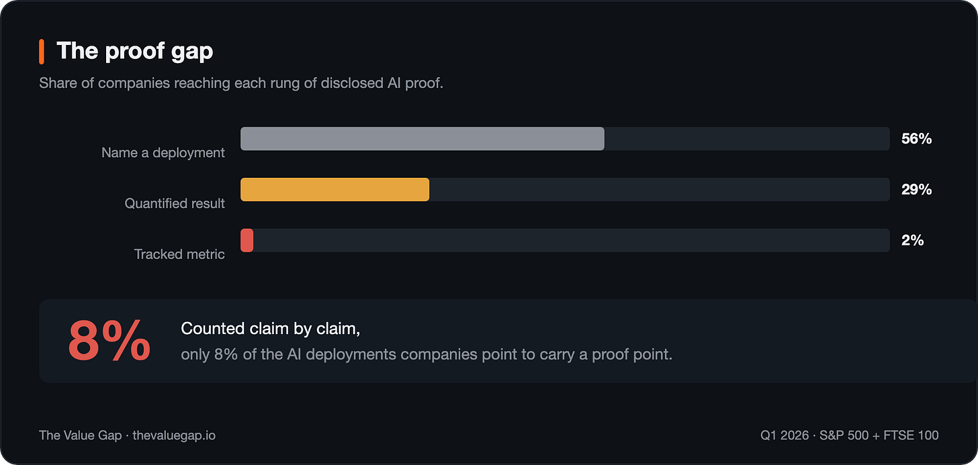Click the empty track of the 'Tracked metric' bar
The image size is (978, 465).
(572, 240)
